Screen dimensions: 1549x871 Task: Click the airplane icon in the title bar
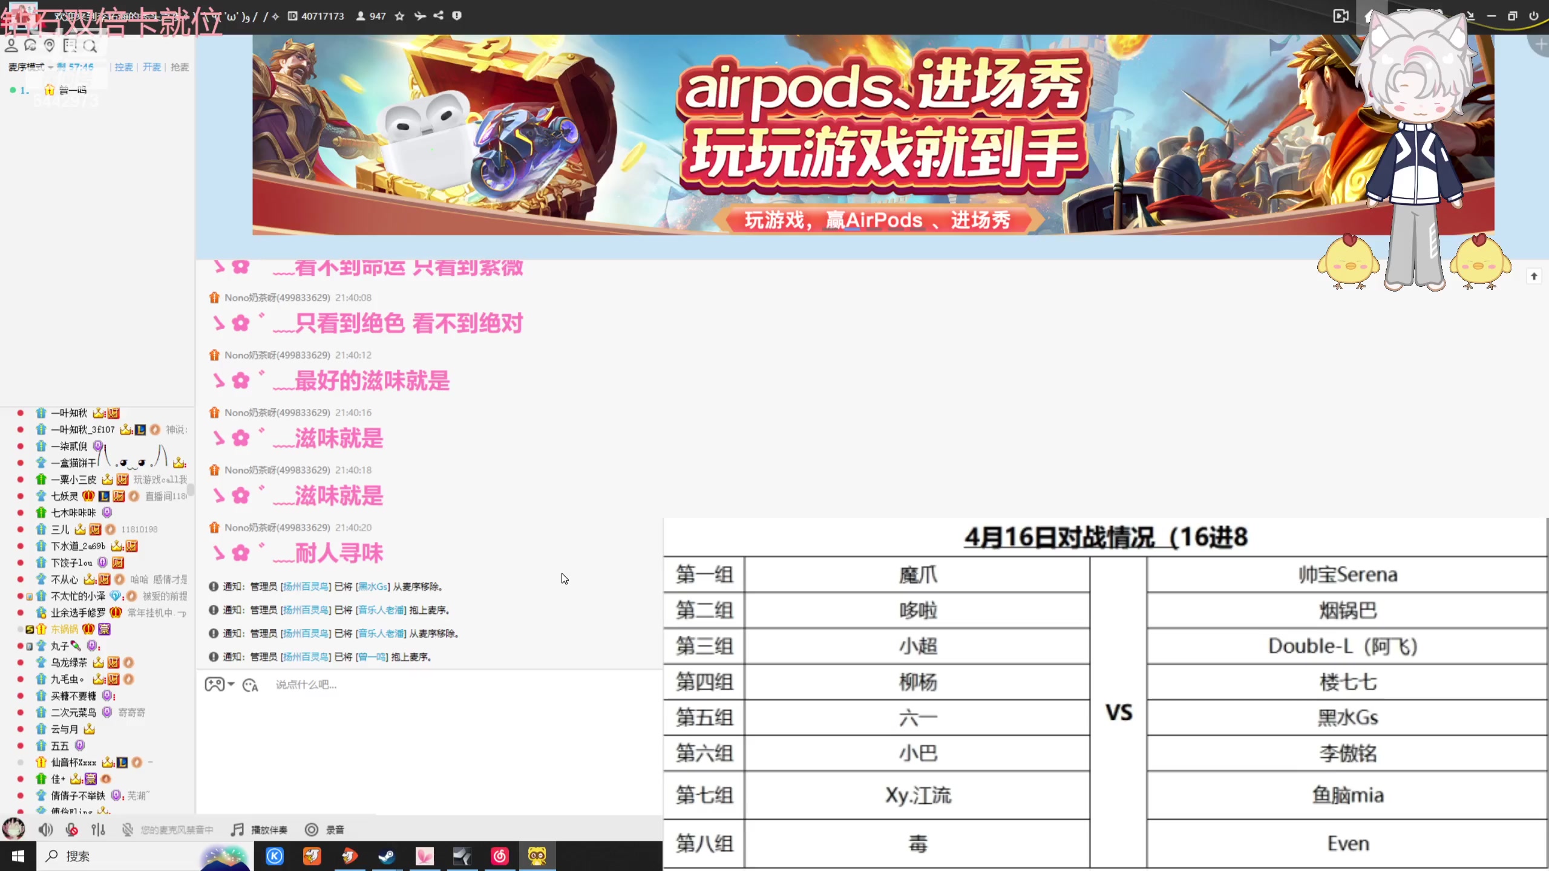click(420, 16)
